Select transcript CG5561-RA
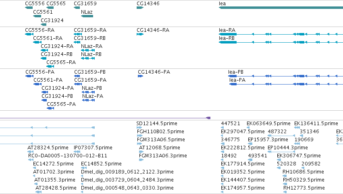 tap(48, 38)
